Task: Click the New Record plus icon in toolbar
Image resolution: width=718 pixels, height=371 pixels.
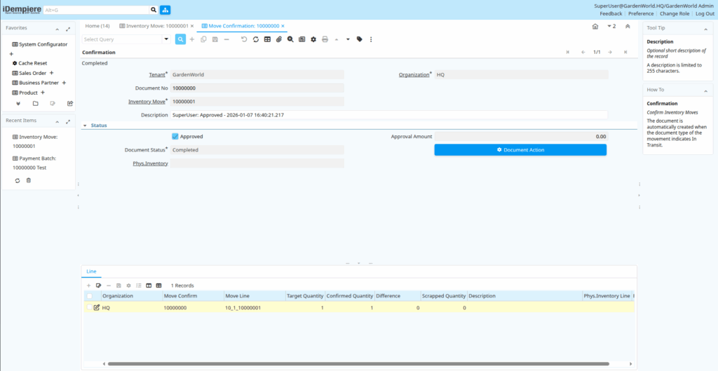Action: tap(192, 39)
